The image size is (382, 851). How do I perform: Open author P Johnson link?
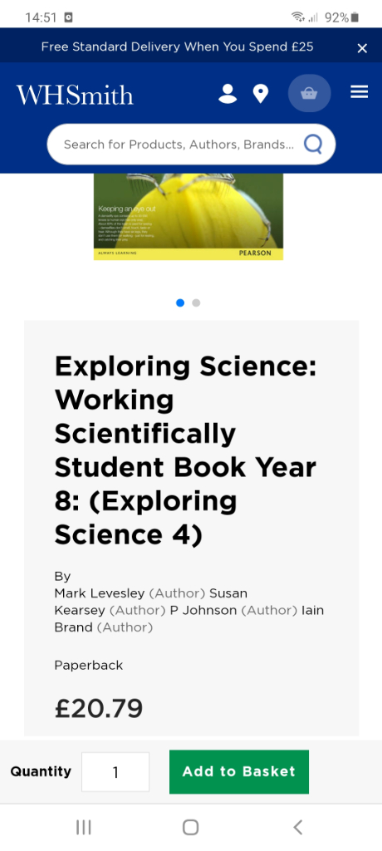(203, 610)
